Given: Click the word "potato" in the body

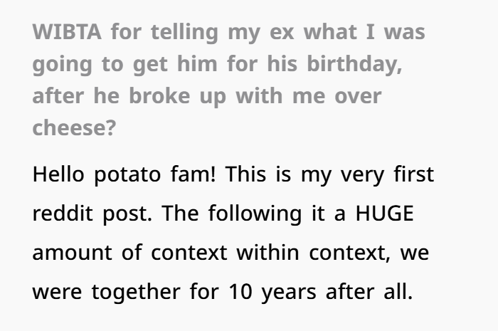Looking at the screenshot, I should coord(134,175).
